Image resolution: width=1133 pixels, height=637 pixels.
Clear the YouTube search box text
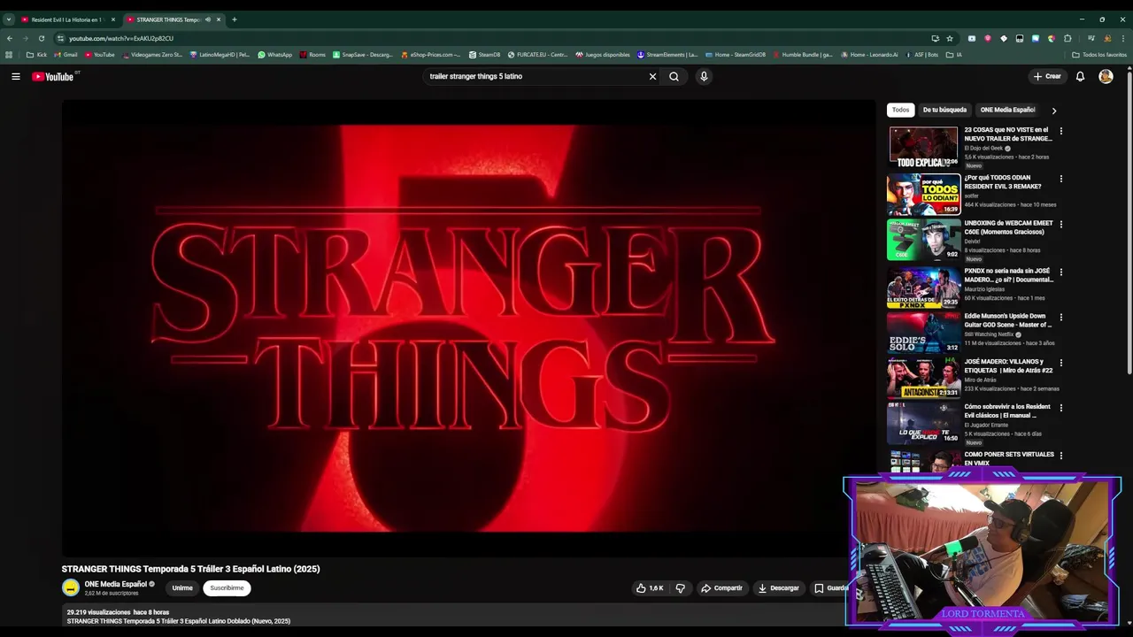coord(652,76)
